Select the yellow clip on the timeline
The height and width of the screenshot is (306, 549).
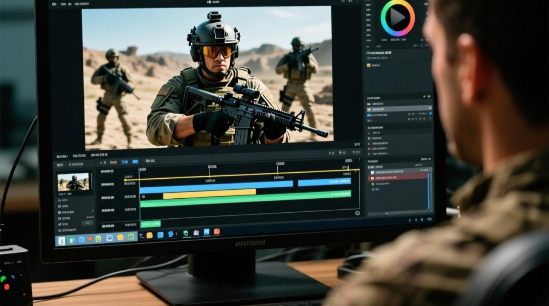click(x=209, y=193)
